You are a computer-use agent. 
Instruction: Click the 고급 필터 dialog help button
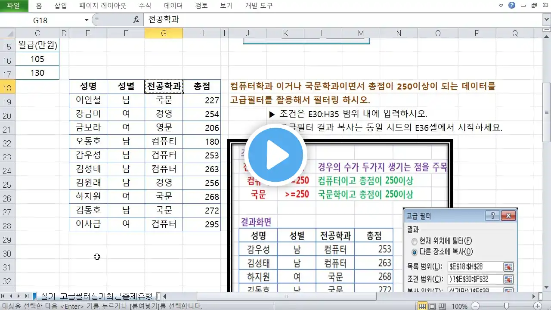[493, 216]
